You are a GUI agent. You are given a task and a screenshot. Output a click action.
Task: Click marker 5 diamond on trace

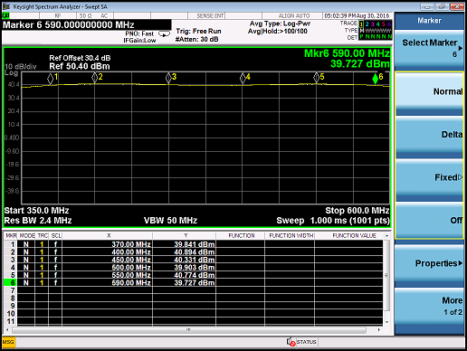point(316,78)
